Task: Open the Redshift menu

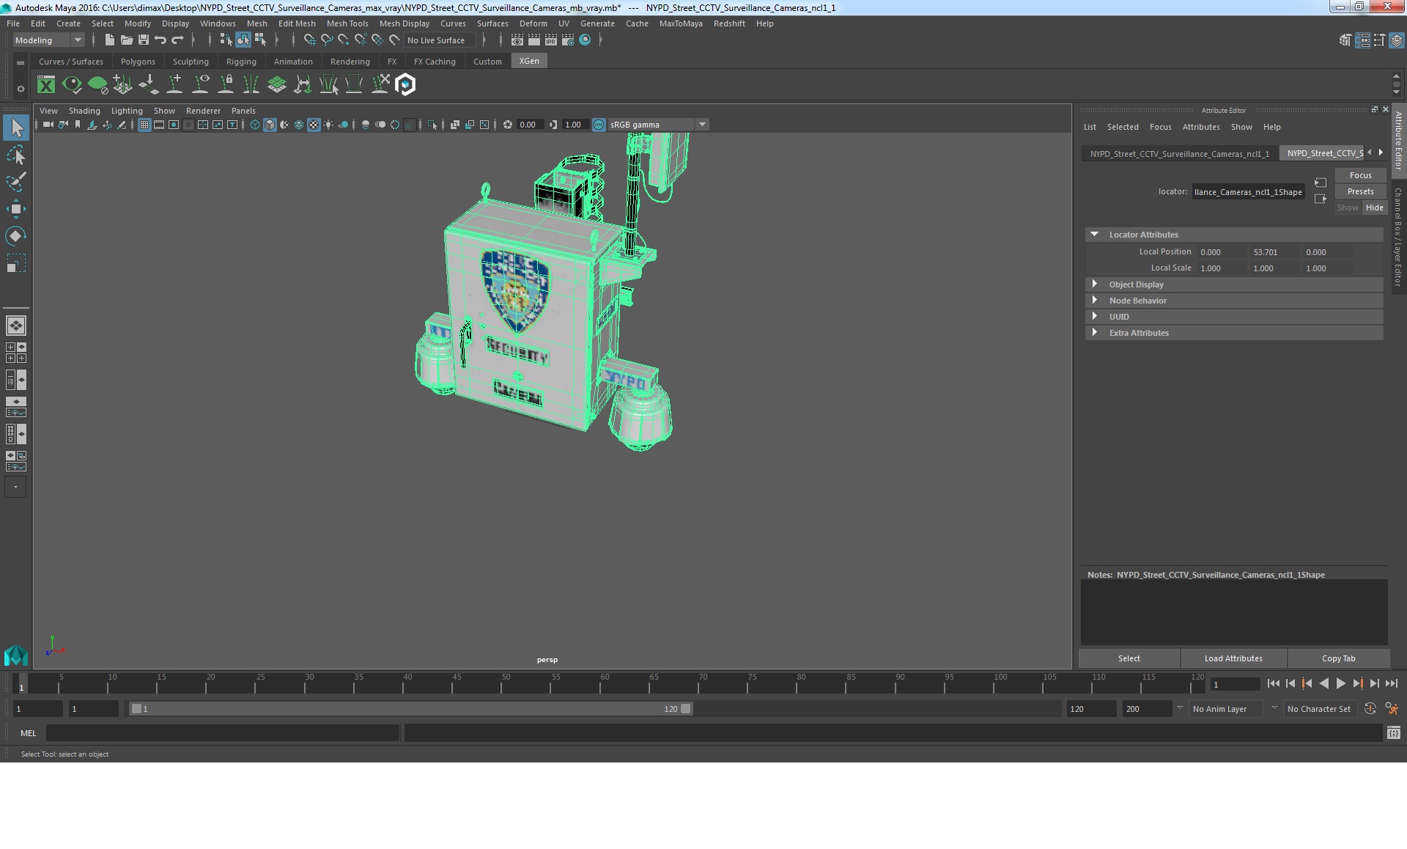Action: tap(729, 23)
